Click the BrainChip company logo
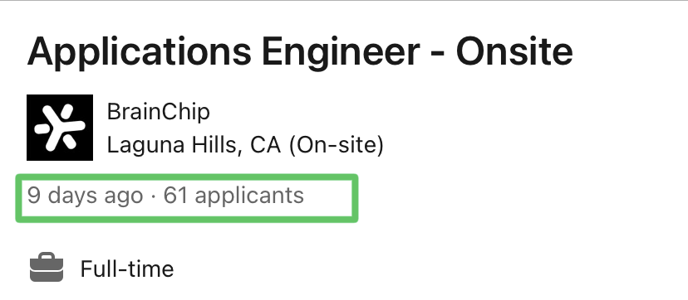688x300 pixels. 60,128
